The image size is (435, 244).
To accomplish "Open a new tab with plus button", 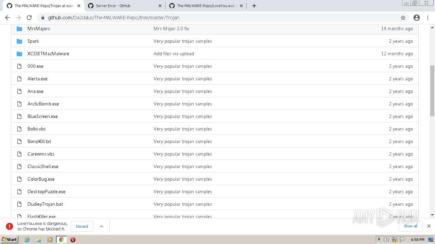I will pyautogui.click(x=254, y=6).
